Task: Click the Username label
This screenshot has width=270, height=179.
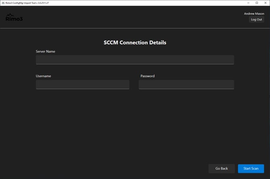Action: tap(44, 76)
